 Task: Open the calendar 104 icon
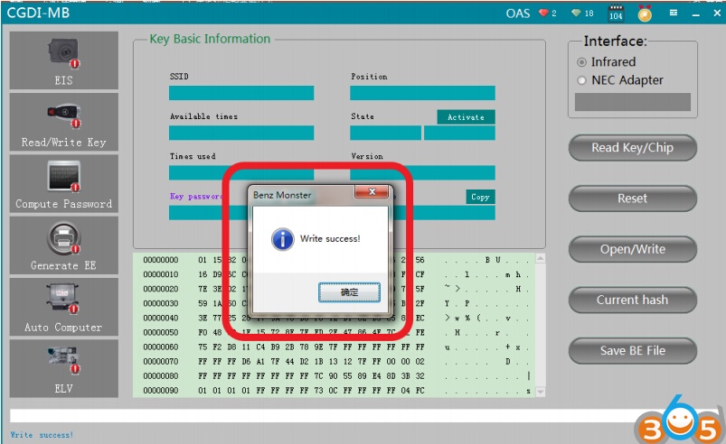pos(617,14)
